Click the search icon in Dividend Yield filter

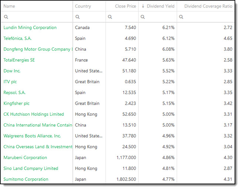point(143,17)
